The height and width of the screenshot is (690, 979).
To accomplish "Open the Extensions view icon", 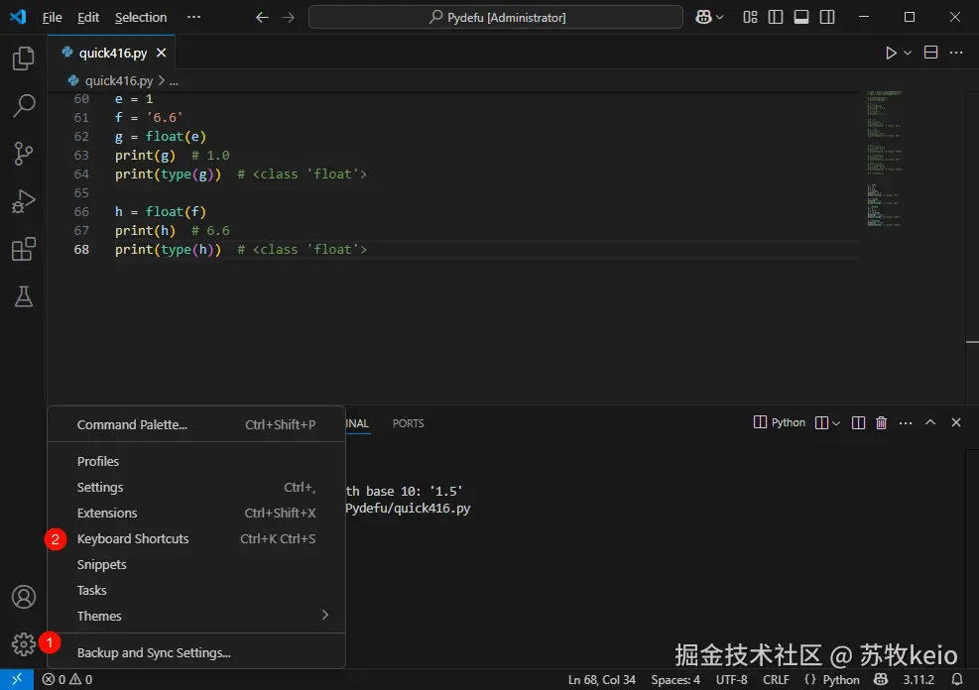I will click(x=23, y=249).
